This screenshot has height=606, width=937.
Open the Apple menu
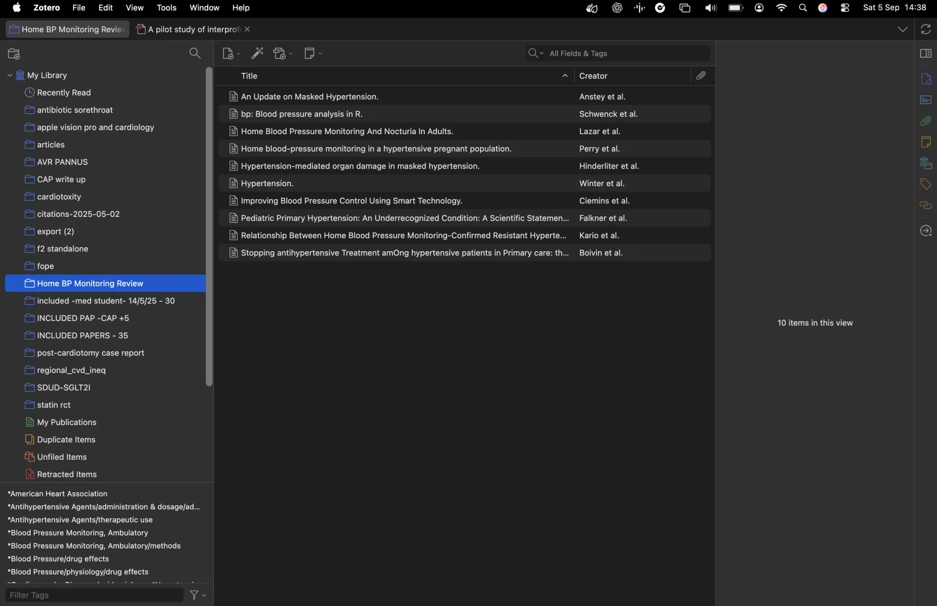point(17,8)
